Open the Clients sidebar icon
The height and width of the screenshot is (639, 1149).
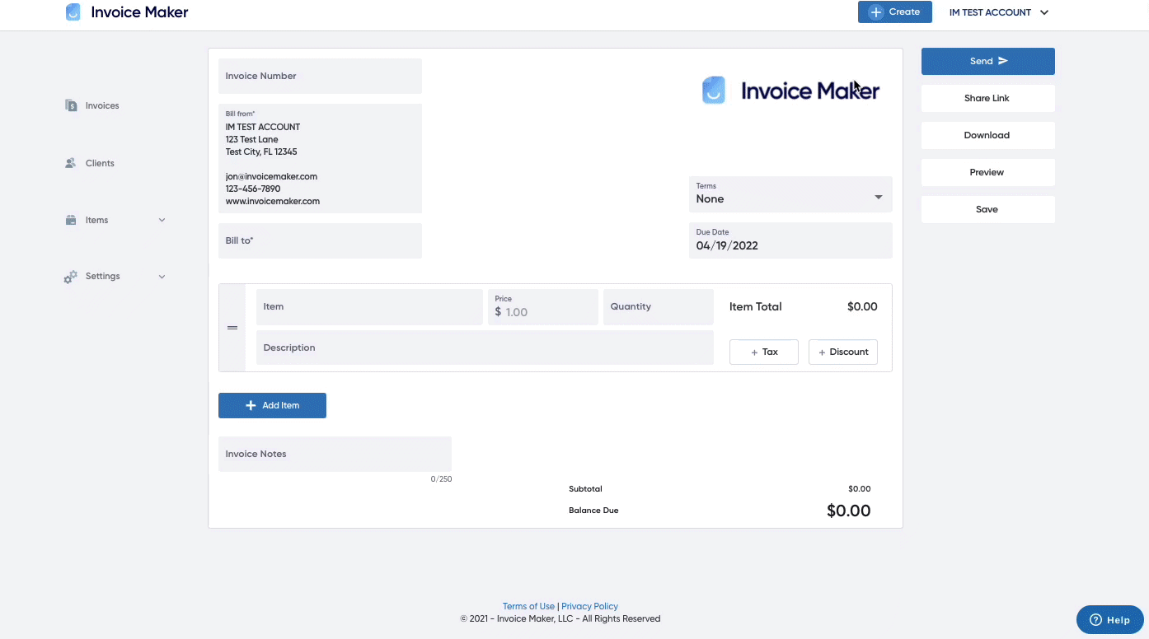(x=71, y=163)
